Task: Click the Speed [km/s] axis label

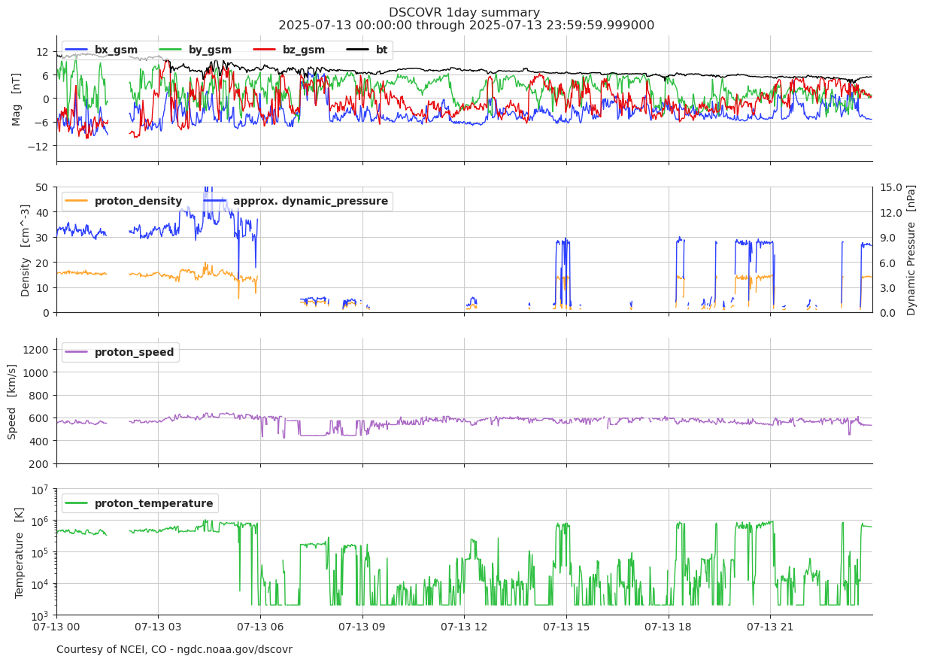Action: 12,401
